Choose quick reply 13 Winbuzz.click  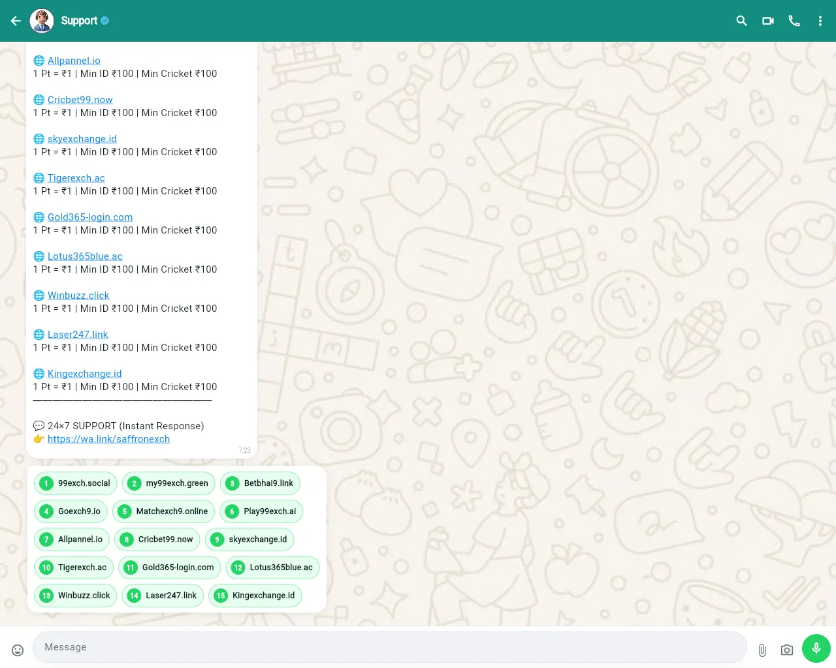point(76,596)
